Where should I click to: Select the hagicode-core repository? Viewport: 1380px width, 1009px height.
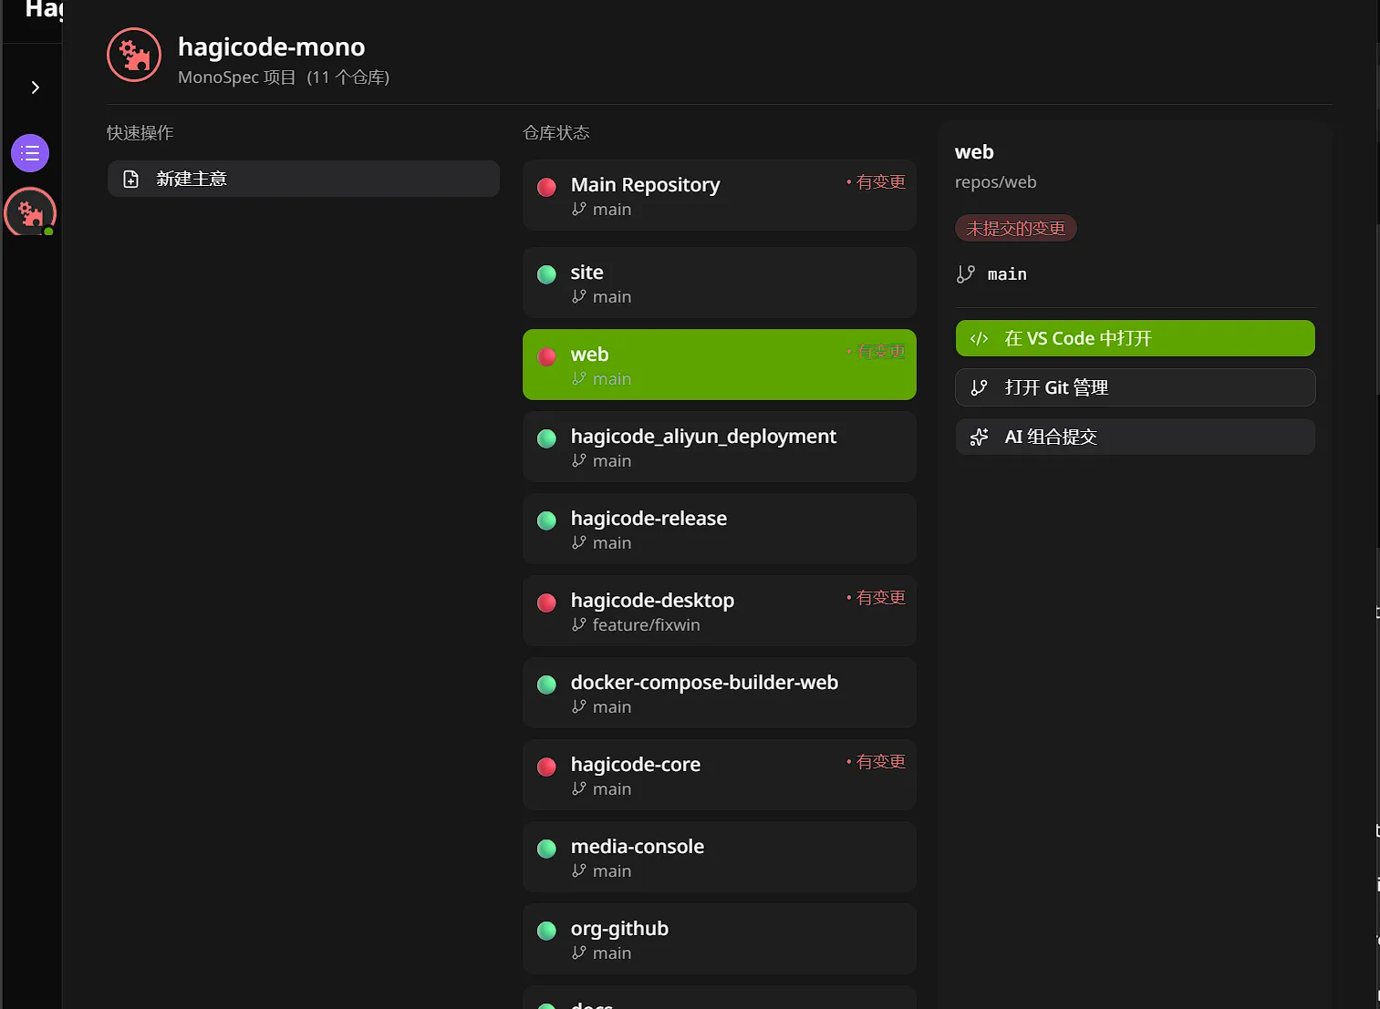coord(719,775)
